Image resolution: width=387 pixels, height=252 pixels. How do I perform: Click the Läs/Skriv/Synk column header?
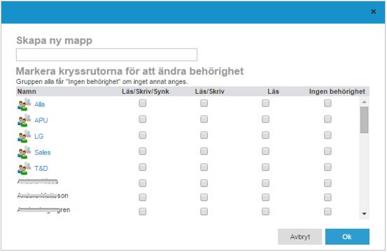click(146, 92)
